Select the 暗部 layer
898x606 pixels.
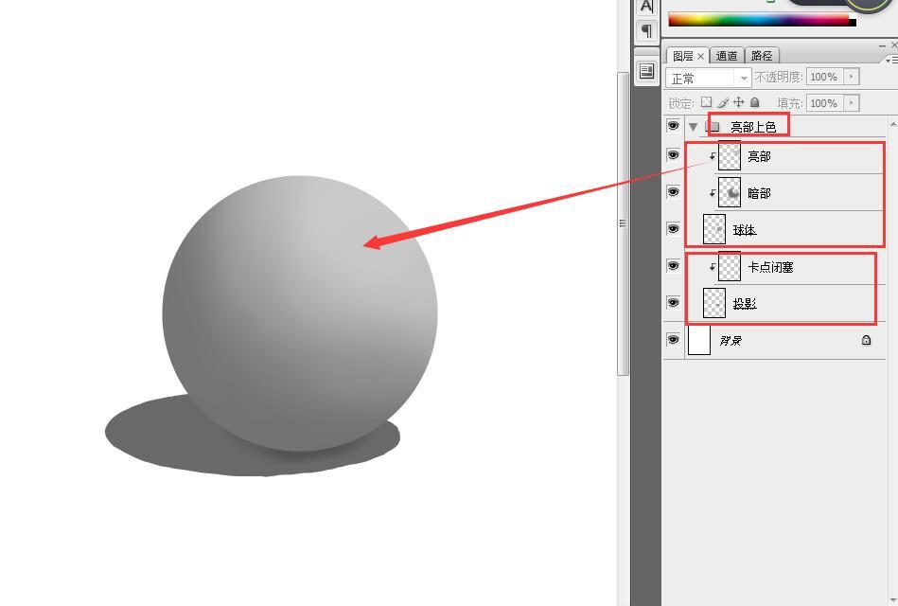[x=759, y=193]
